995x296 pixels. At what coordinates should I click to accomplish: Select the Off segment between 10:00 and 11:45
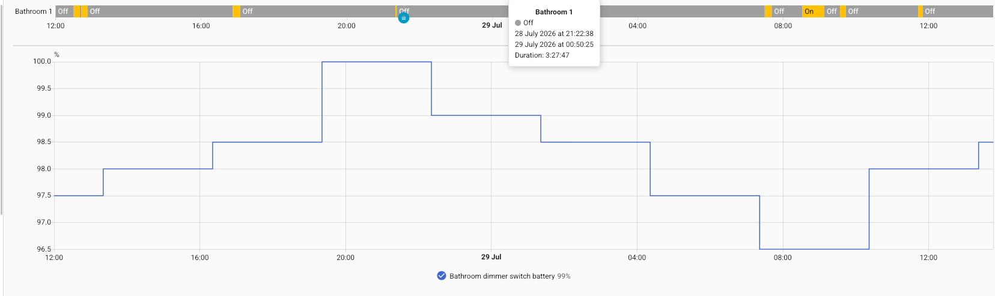(882, 11)
